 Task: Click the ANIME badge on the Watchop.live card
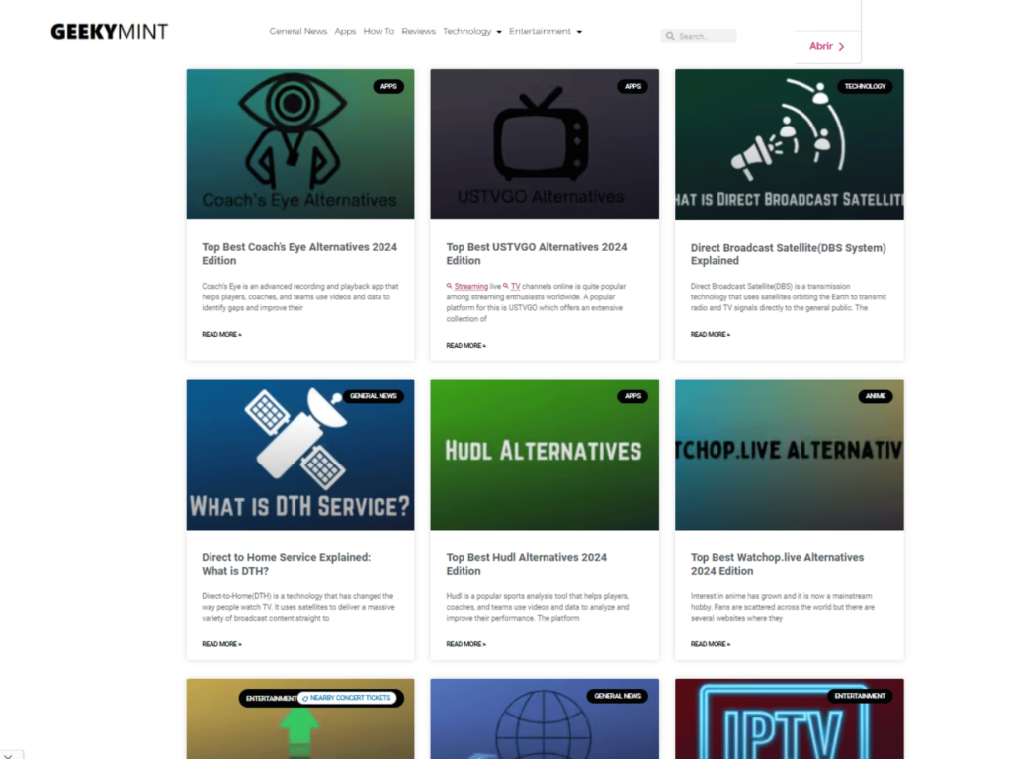click(x=877, y=396)
